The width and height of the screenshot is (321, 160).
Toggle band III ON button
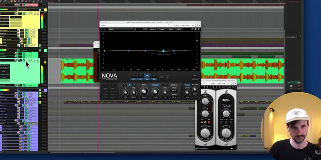(x=147, y=79)
